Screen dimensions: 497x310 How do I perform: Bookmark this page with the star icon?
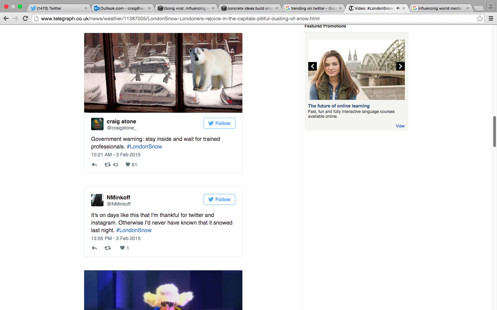480,19
